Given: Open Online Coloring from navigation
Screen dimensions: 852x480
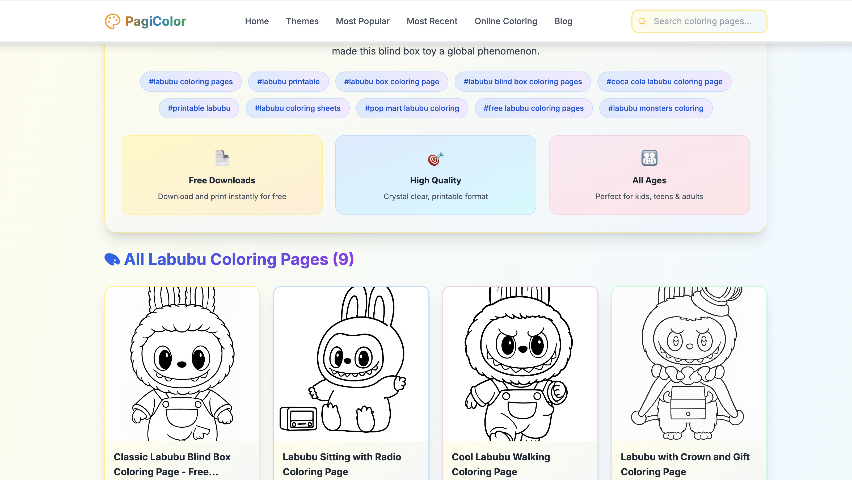Looking at the screenshot, I should click(506, 21).
